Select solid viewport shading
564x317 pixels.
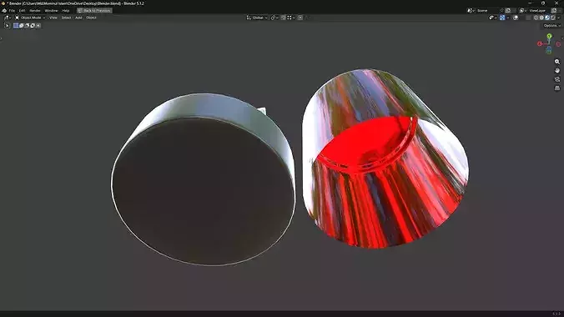(x=541, y=18)
